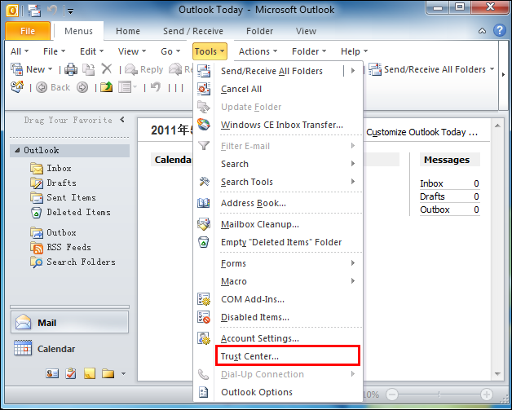512x410 pixels.
Task: Open the Search Folders item
Action: tap(73, 262)
